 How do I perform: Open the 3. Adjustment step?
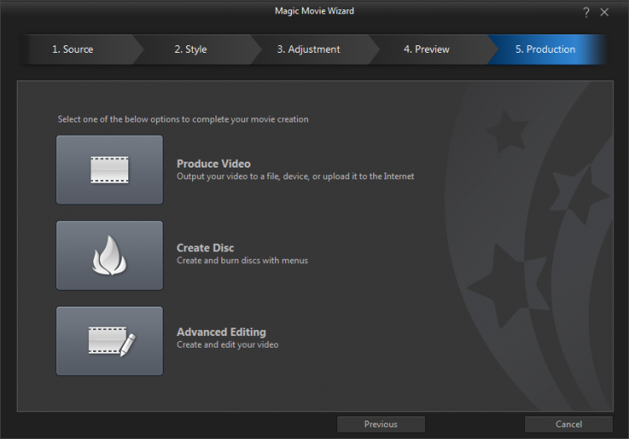click(309, 49)
